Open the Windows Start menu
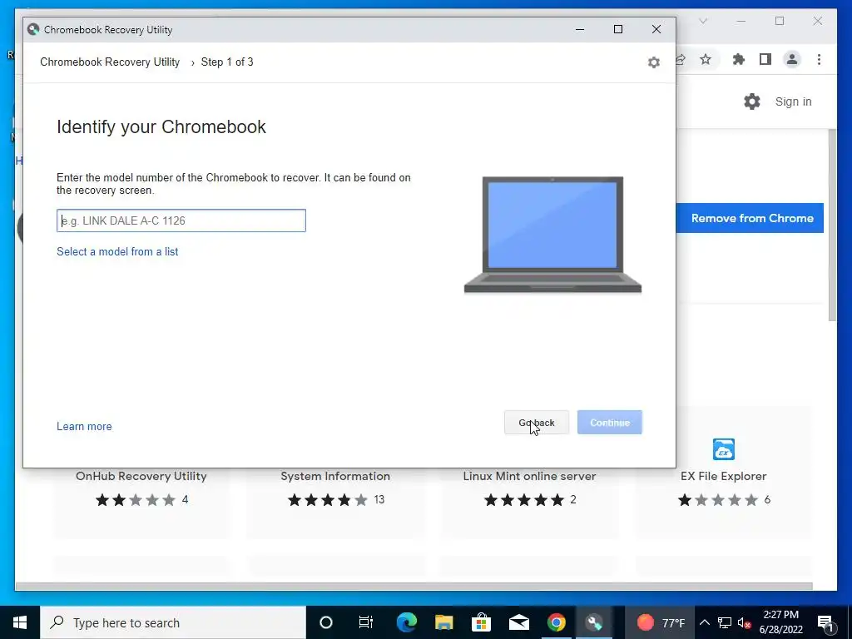Viewport: 852px width, 639px height. 20,622
